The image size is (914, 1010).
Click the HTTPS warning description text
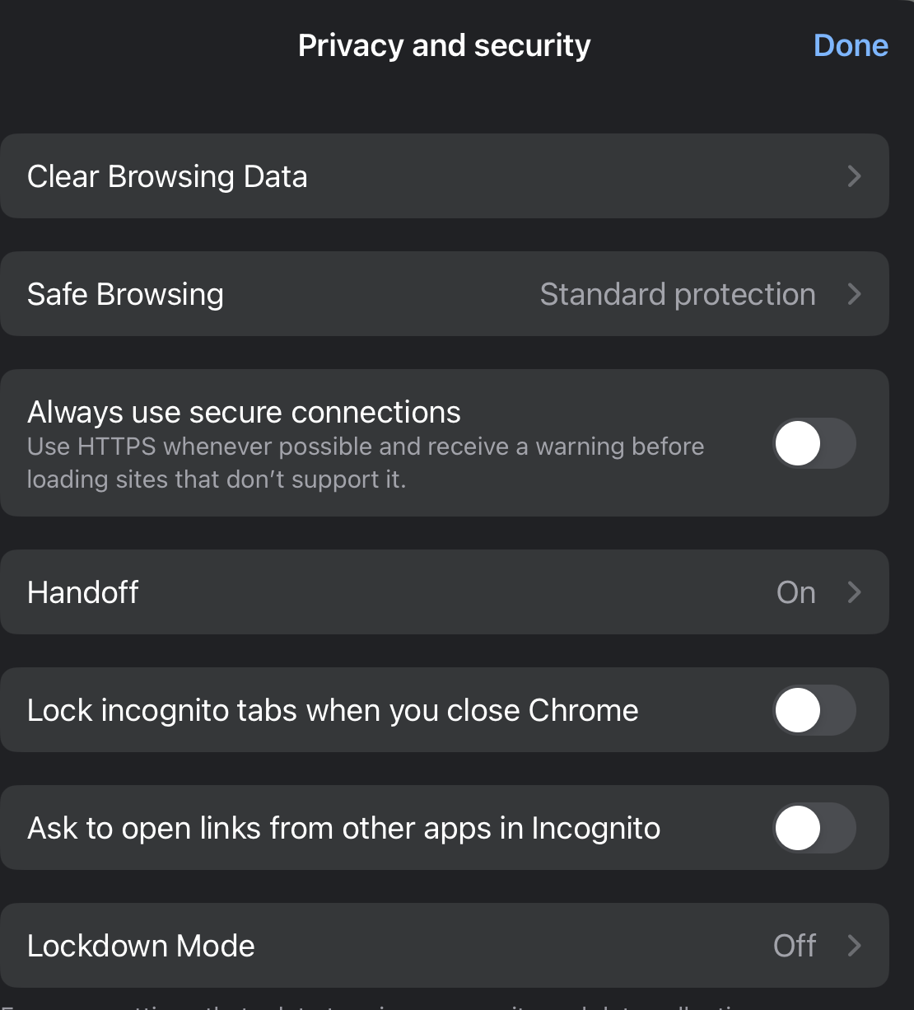(365, 463)
